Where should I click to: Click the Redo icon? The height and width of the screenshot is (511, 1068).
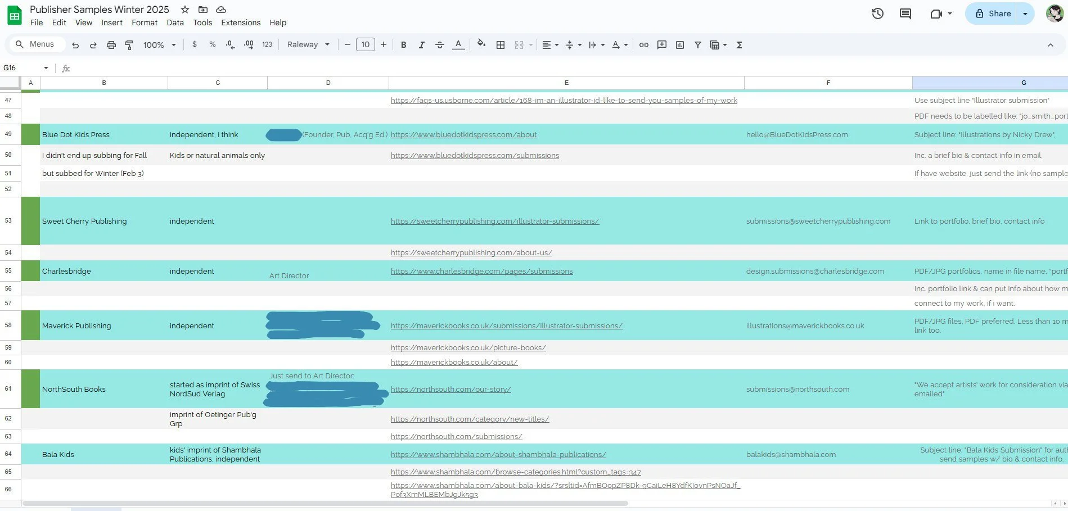93,45
